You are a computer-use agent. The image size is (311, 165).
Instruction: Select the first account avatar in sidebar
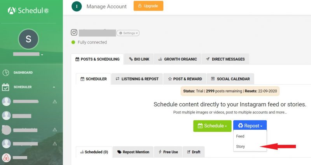[x=6, y=102]
